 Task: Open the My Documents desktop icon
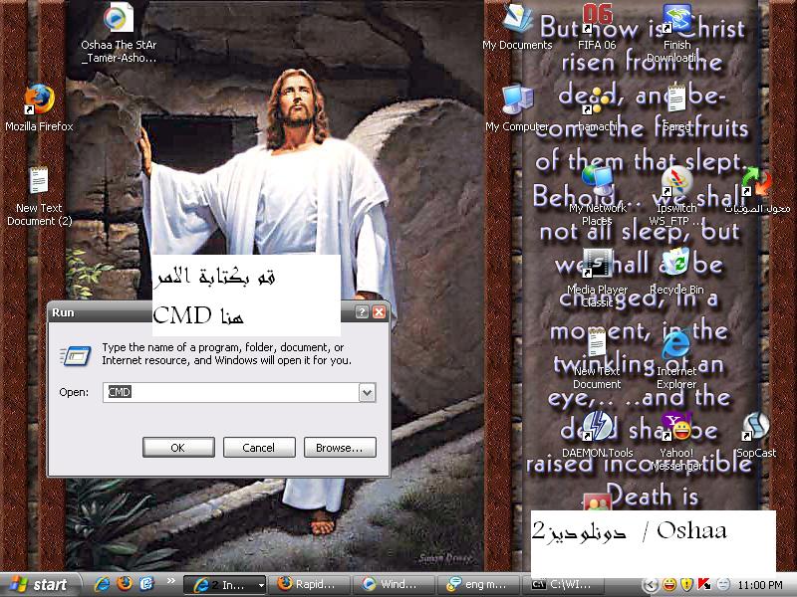click(x=517, y=18)
